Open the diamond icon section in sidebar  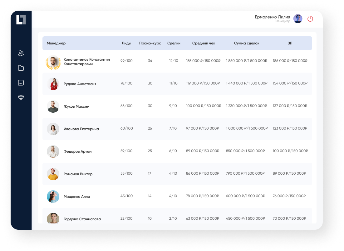coord(21,97)
